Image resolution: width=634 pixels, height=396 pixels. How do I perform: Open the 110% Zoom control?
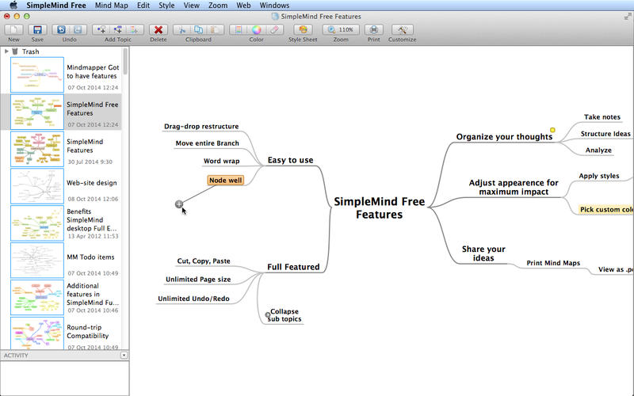[341, 29]
